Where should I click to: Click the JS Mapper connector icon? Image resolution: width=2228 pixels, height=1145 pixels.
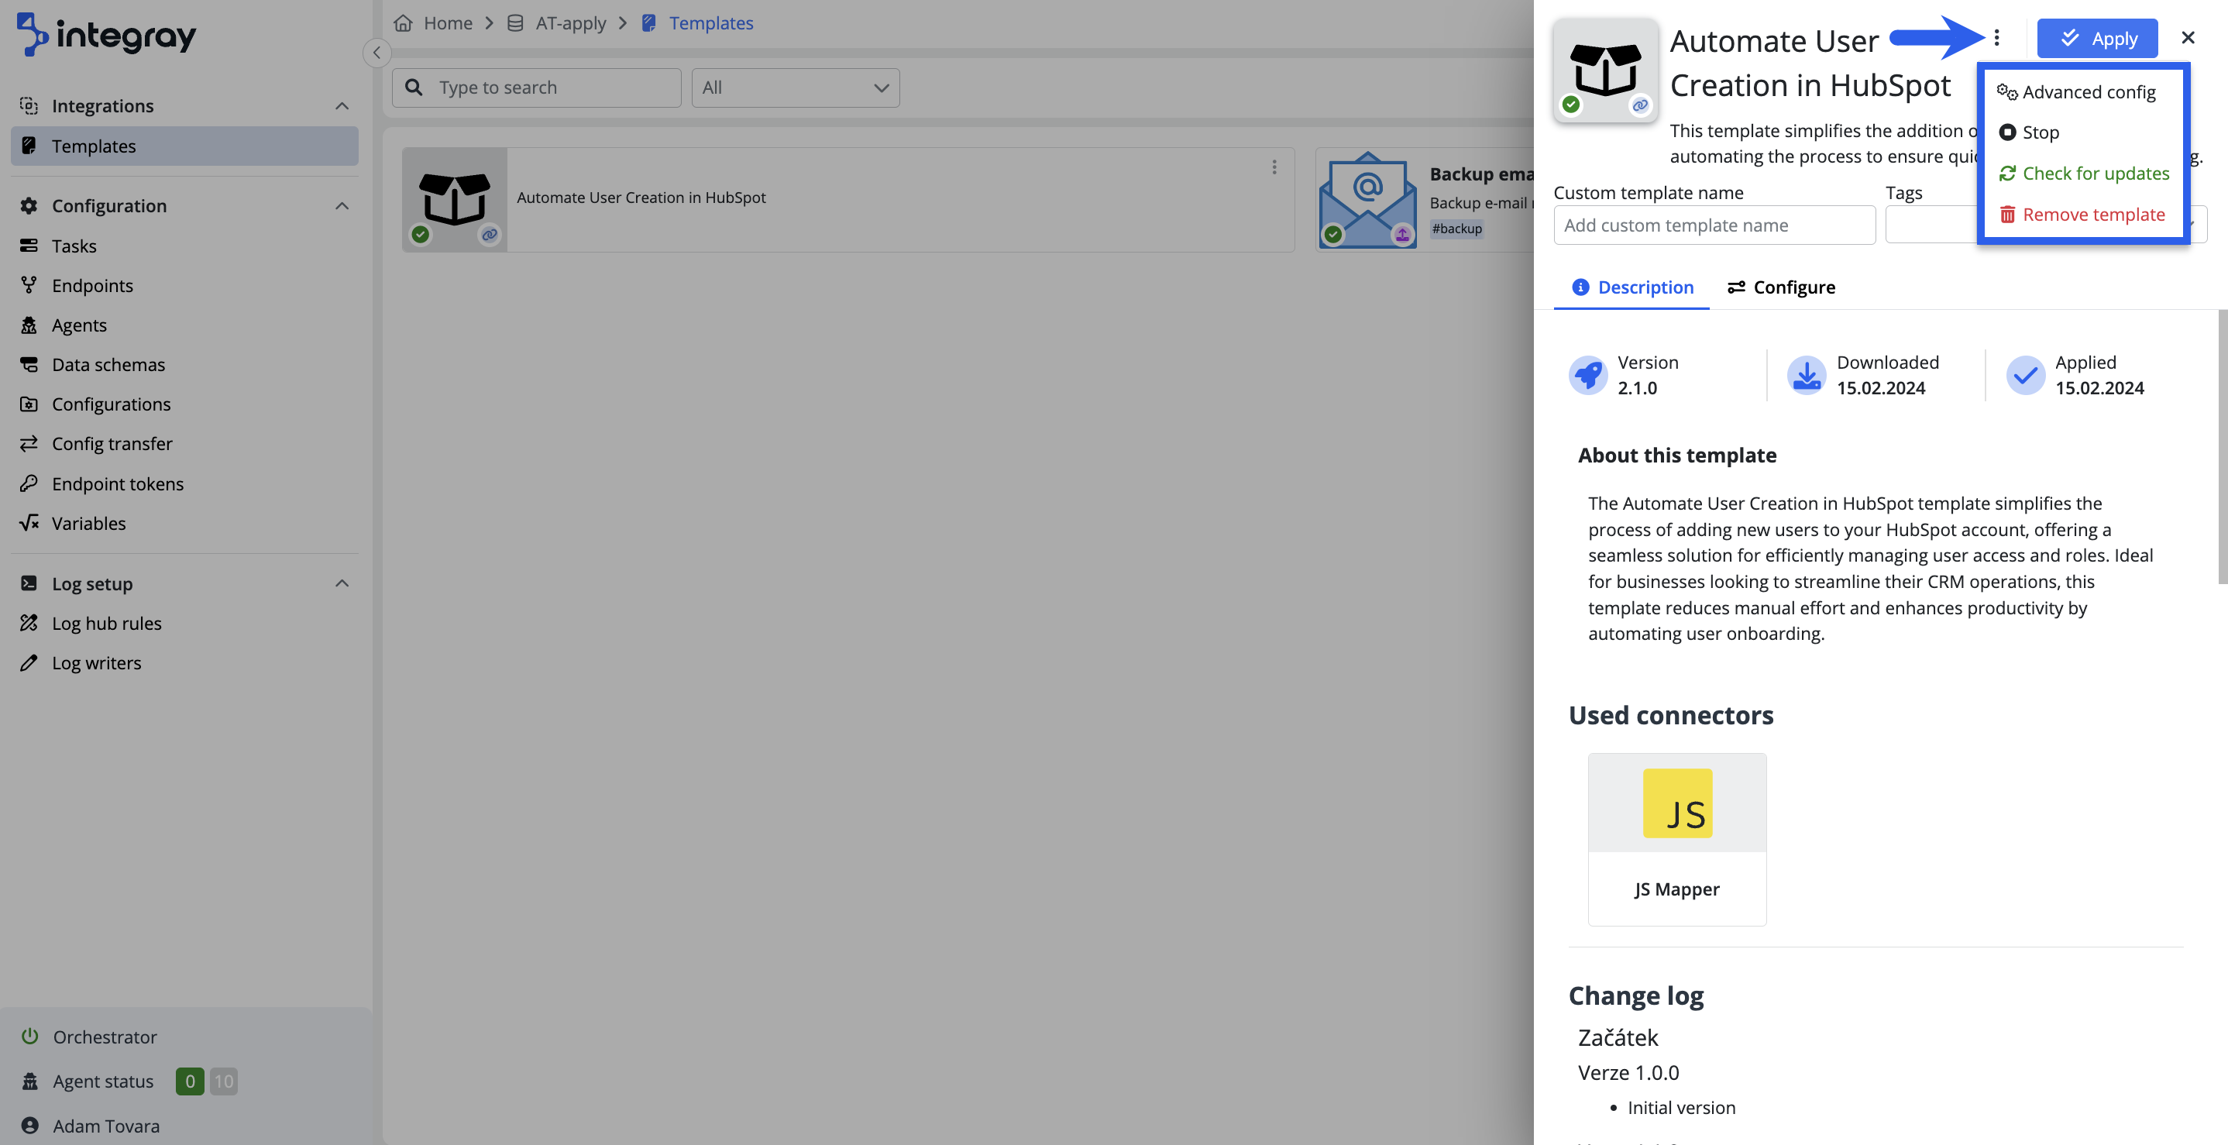[x=1676, y=803]
